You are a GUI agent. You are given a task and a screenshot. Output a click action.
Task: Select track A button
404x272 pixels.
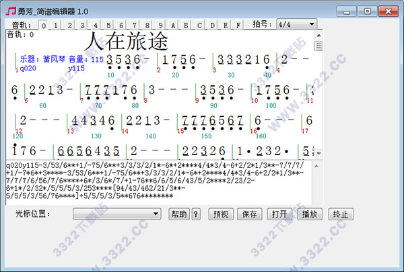(x=174, y=26)
